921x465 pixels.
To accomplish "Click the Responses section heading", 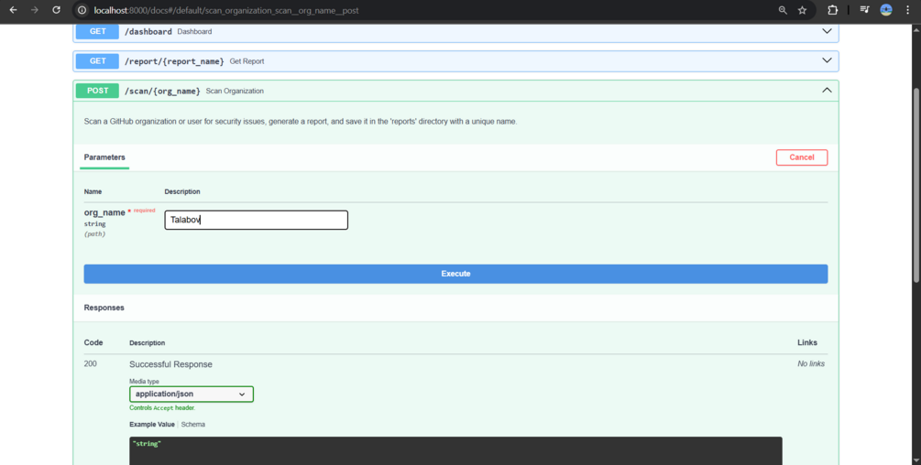I will coord(104,308).
